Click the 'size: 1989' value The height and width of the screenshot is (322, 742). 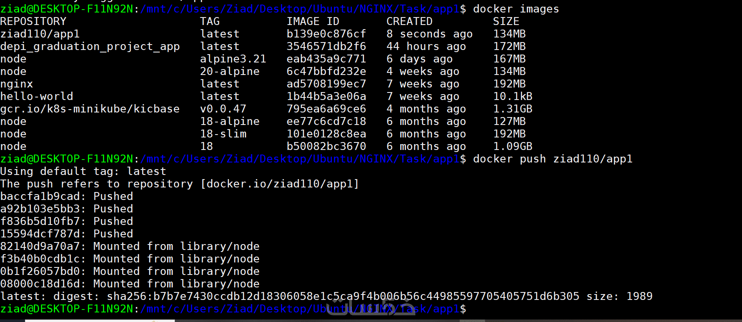click(620, 296)
